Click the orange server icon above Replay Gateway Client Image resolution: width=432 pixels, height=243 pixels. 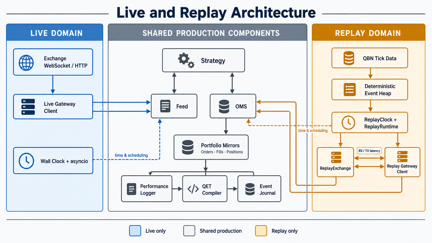click(403, 156)
